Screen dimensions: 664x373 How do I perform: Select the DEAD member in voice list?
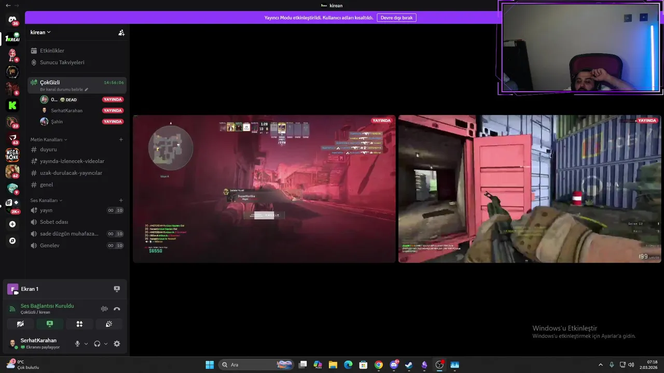click(x=82, y=99)
